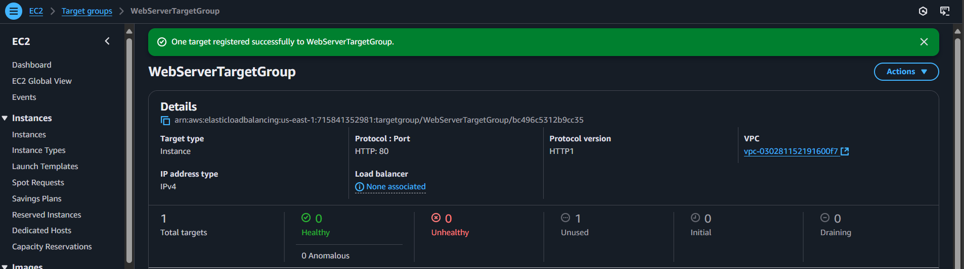Click the WebServerTargetGroup page heading
This screenshot has width=964, height=269.
(222, 72)
